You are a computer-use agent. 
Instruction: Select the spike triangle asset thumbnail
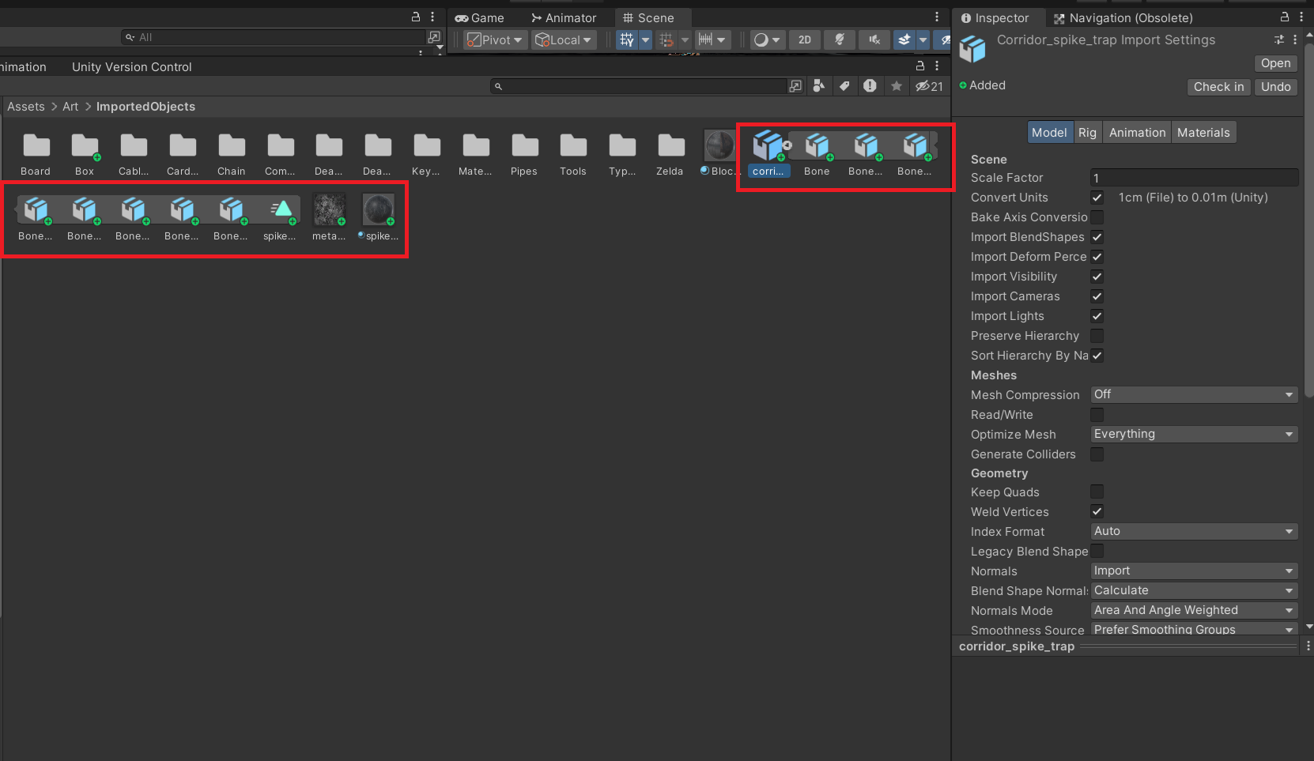pos(280,209)
